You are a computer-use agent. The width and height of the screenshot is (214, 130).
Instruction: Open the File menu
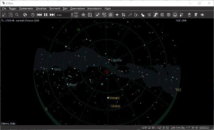click(x=4, y=8)
